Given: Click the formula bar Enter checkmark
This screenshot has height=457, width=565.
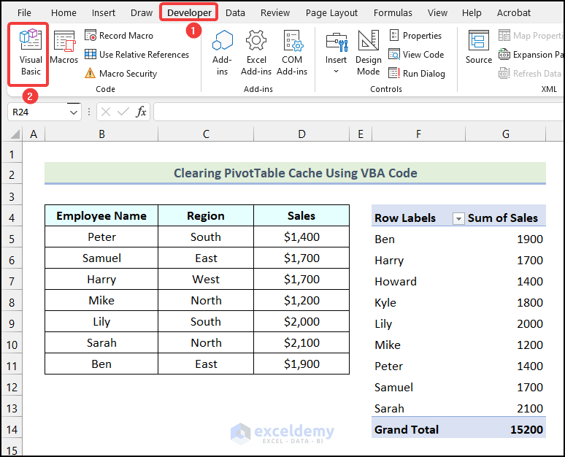Looking at the screenshot, I should pyautogui.click(x=123, y=112).
